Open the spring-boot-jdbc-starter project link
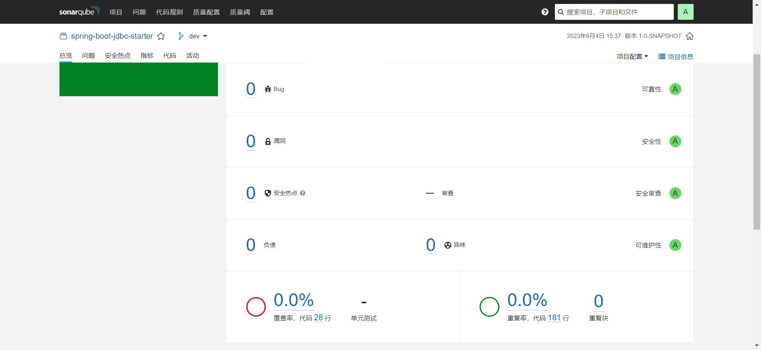Image resolution: width=761 pixels, height=350 pixels. tap(112, 36)
